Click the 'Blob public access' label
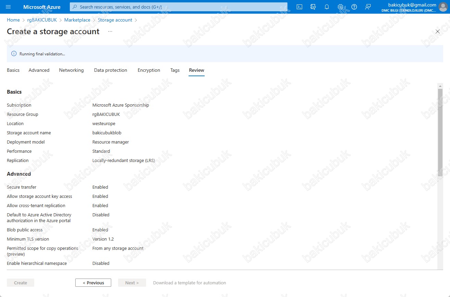The width and height of the screenshot is (450, 297). pos(25,230)
